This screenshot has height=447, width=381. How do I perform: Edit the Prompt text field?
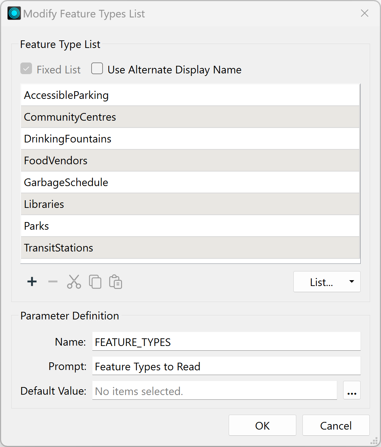click(x=225, y=366)
